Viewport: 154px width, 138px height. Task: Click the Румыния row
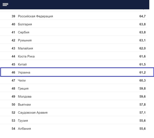click(x=24, y=40)
